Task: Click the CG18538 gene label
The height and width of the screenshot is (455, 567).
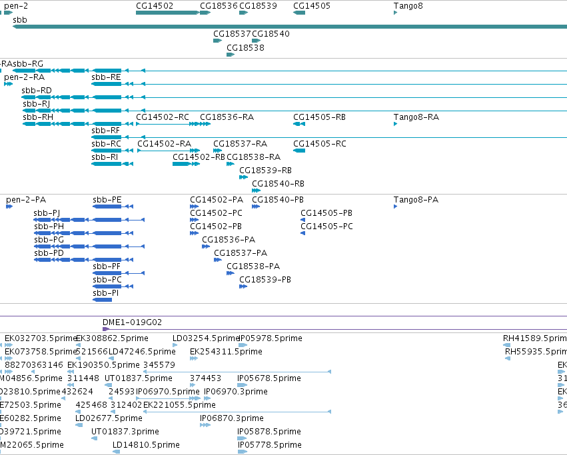Action: click(x=246, y=48)
